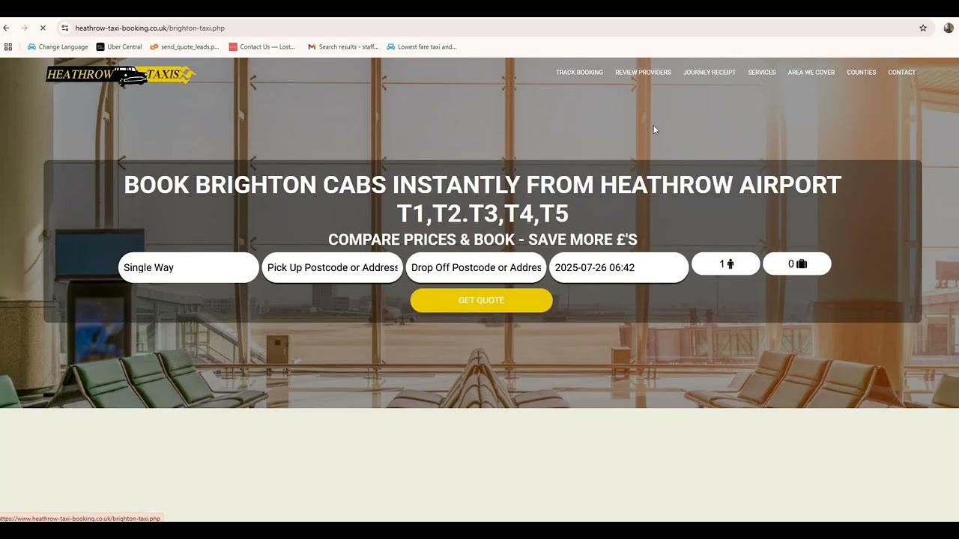Viewport: 959px width, 539px height.
Task: Bookmark this page with the star icon
Action: [923, 28]
